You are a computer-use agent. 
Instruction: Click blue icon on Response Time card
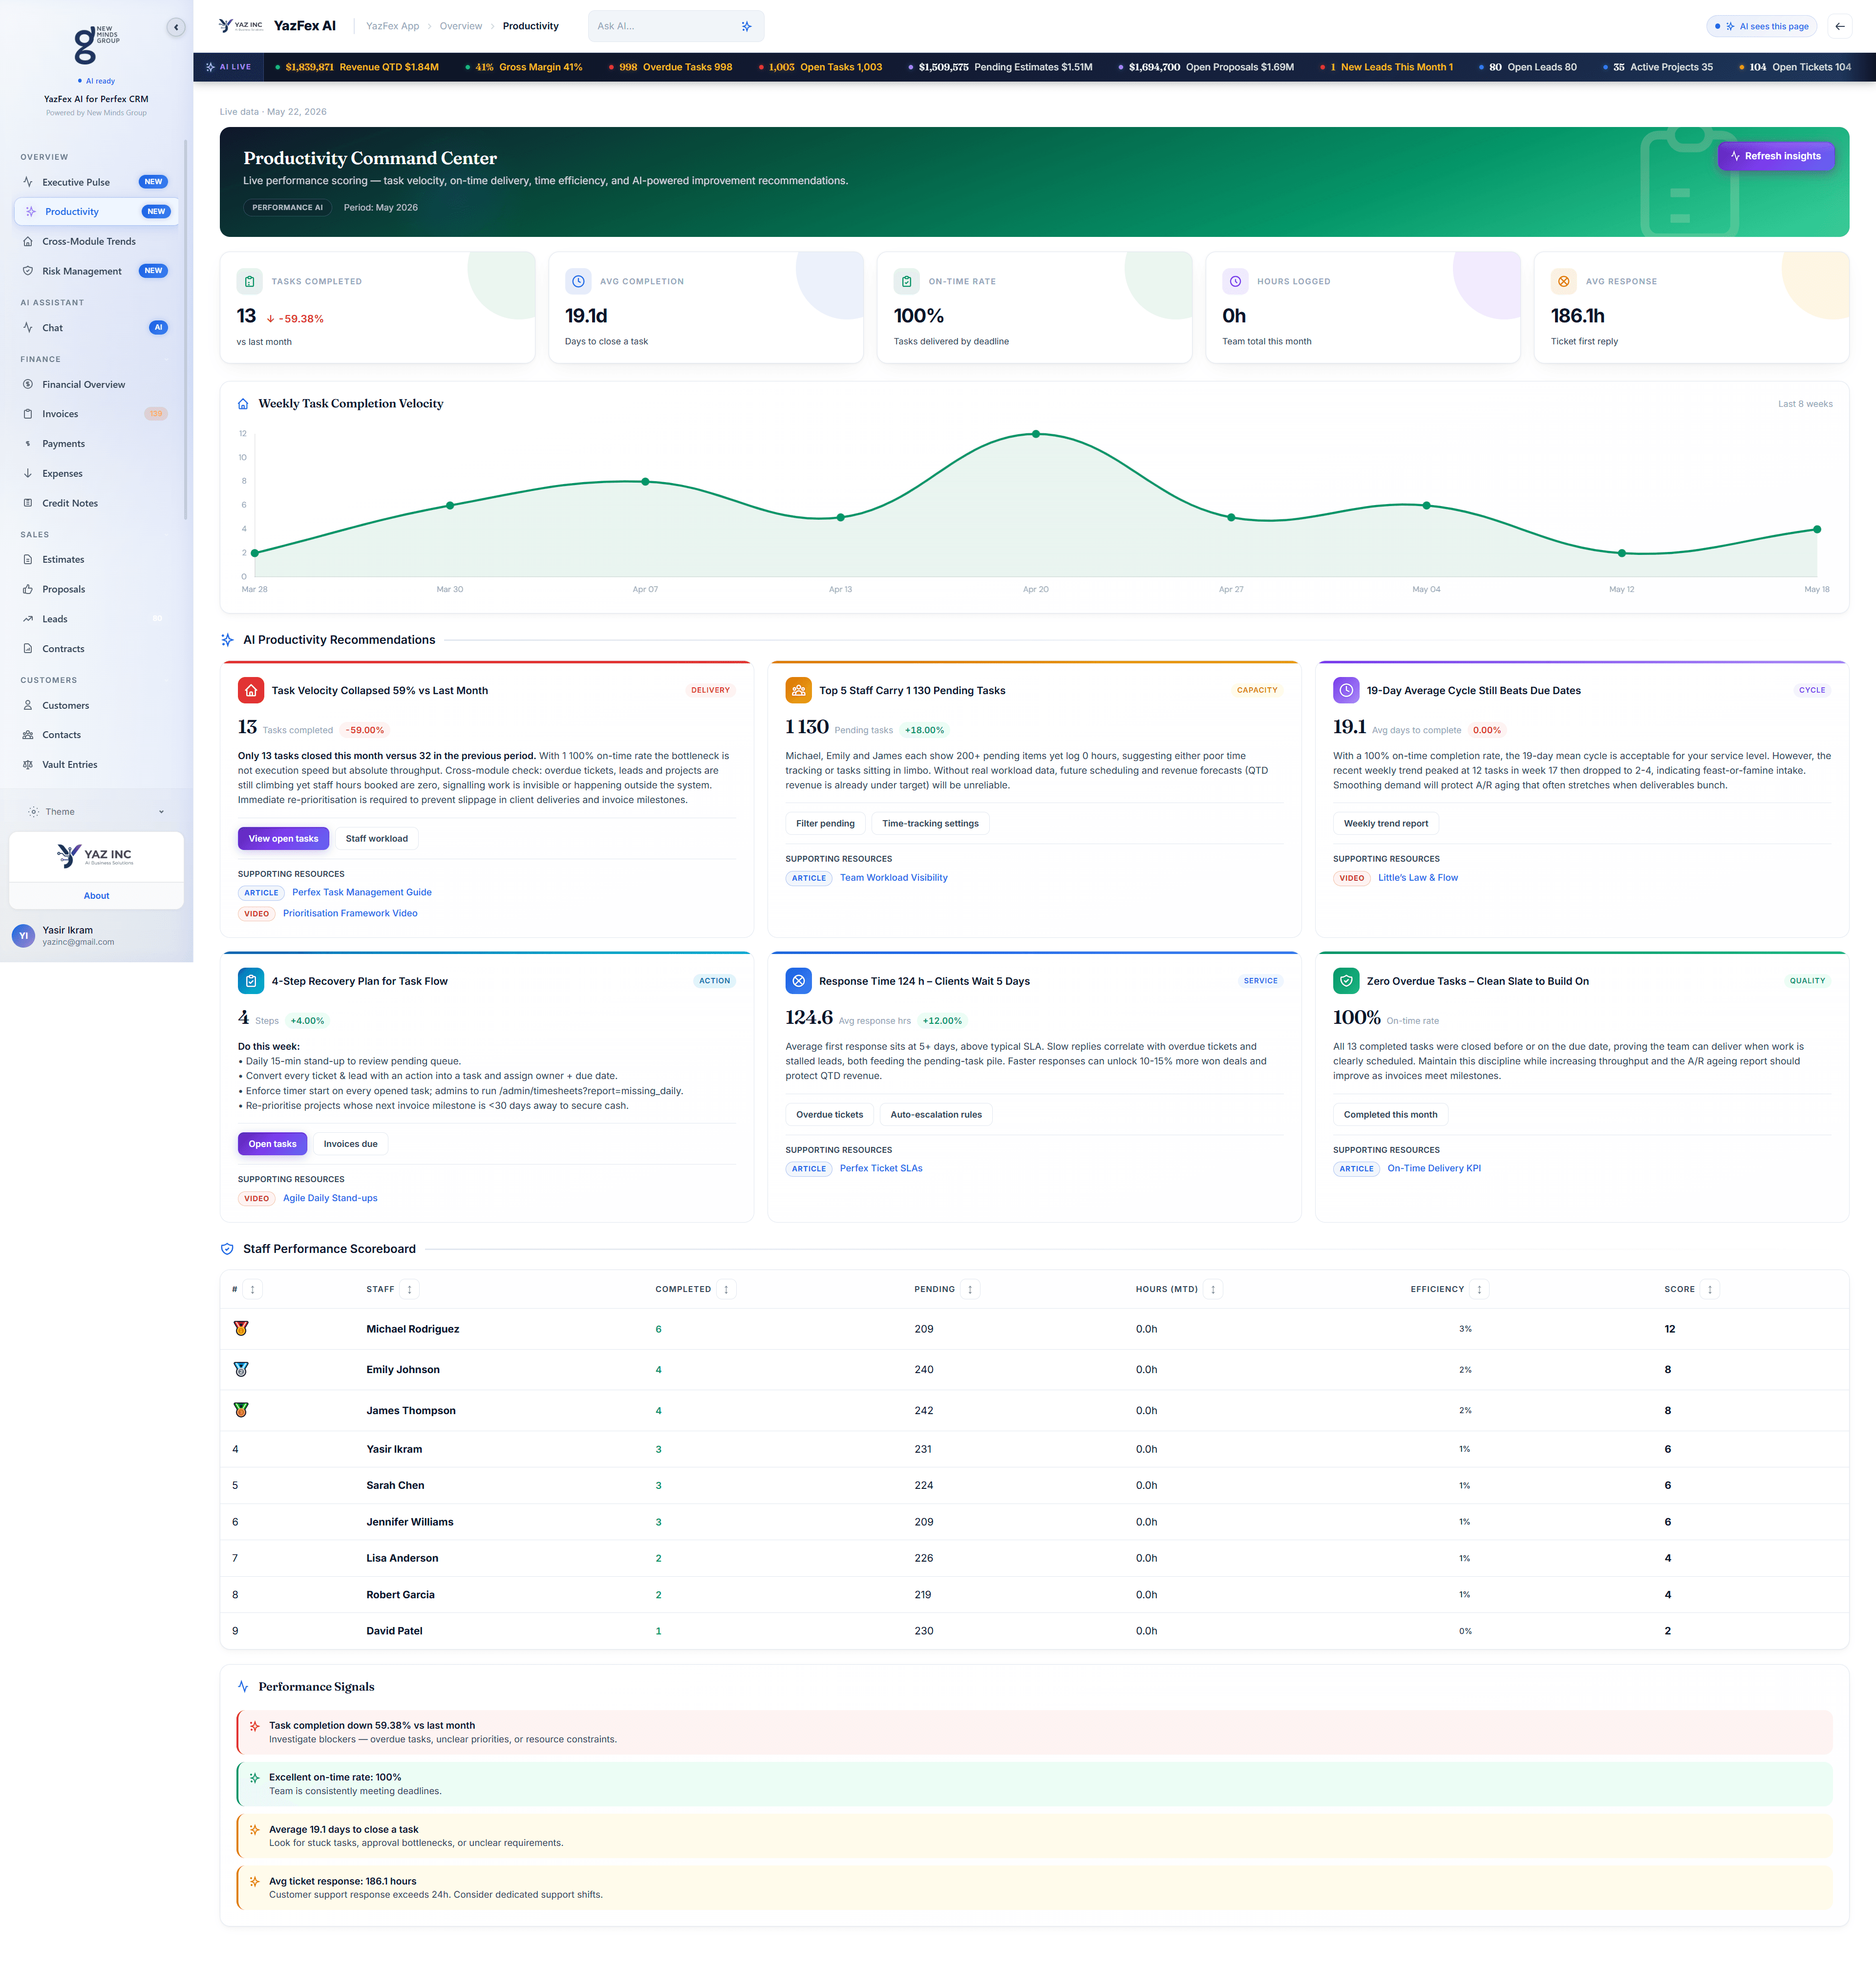coord(798,981)
